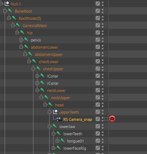The width and height of the screenshot is (147, 154).
Task: Click the abdomenUpper joint icon
Action: (x=31, y=54)
